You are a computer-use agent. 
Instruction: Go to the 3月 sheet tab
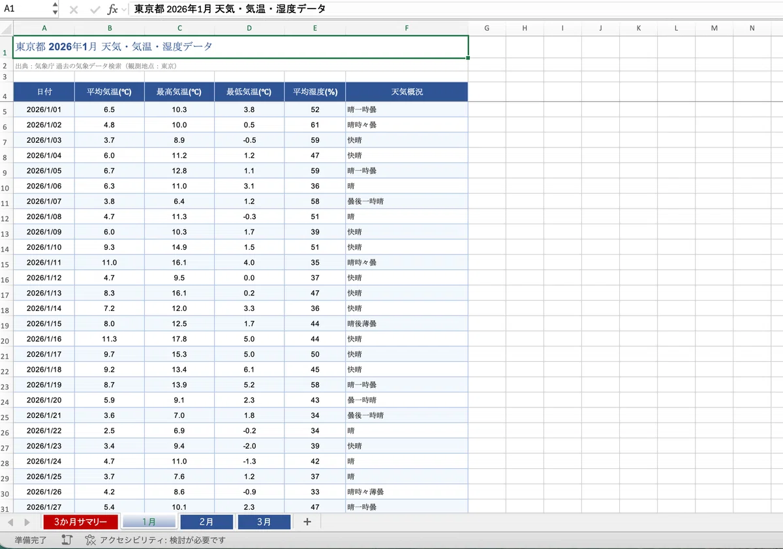point(264,522)
